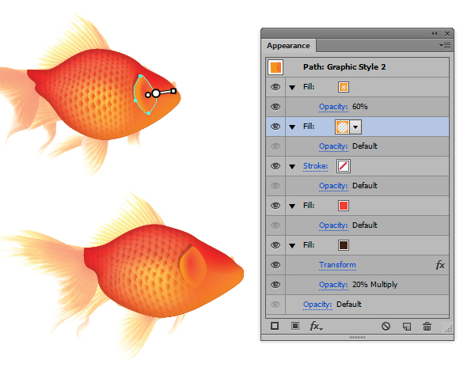Click the dark brown Fill color swatch
The width and height of the screenshot is (475, 371).
pos(344,245)
